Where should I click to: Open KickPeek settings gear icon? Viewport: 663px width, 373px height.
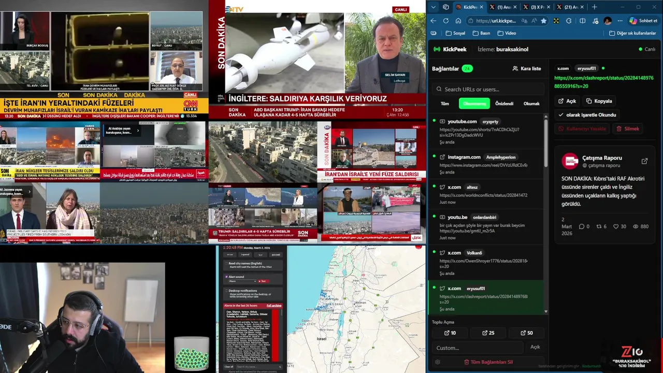coord(438,362)
